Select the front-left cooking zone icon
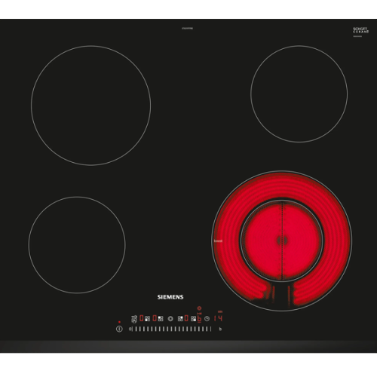 147,319
